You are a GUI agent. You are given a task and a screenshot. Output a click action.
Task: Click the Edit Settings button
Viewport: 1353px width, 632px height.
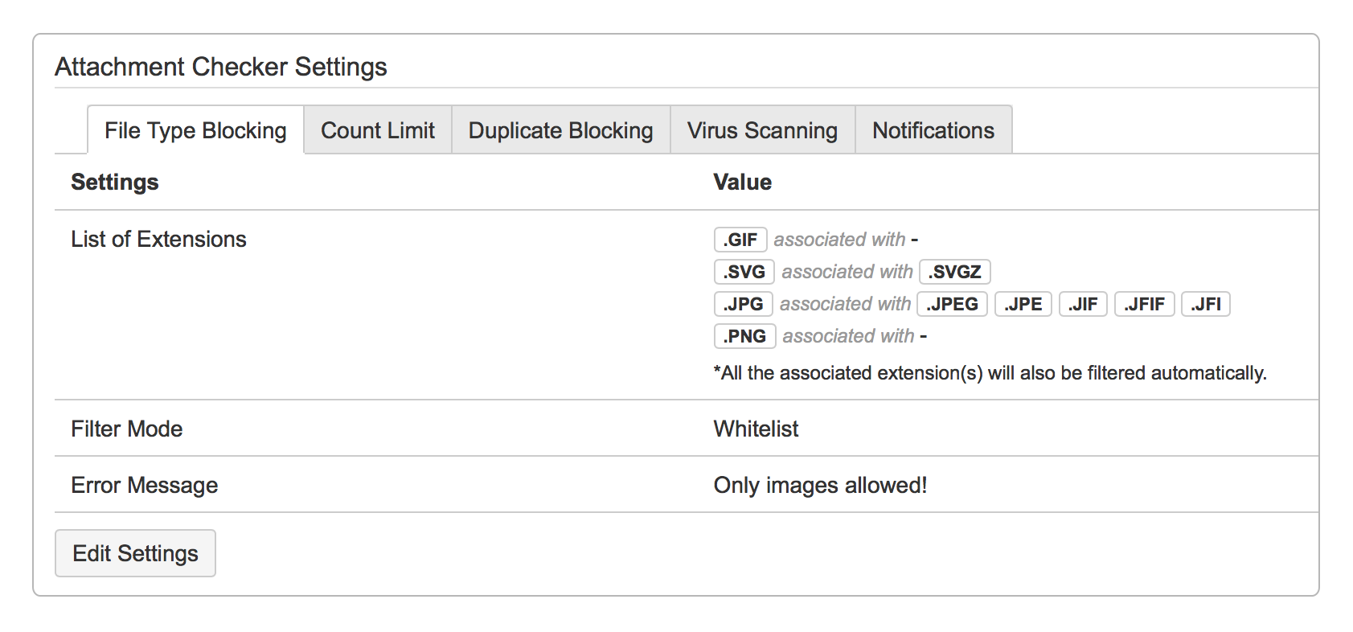pos(134,552)
